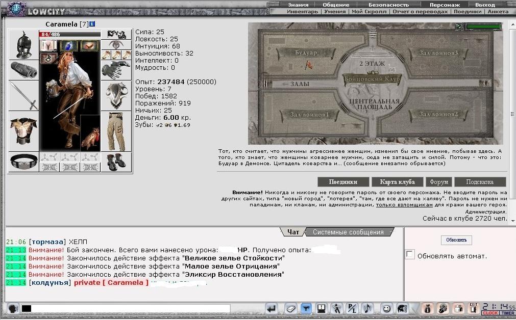Viewport: 516px width, 320px height.
Task: Click the breastplate armor slot
Action: coord(23,131)
